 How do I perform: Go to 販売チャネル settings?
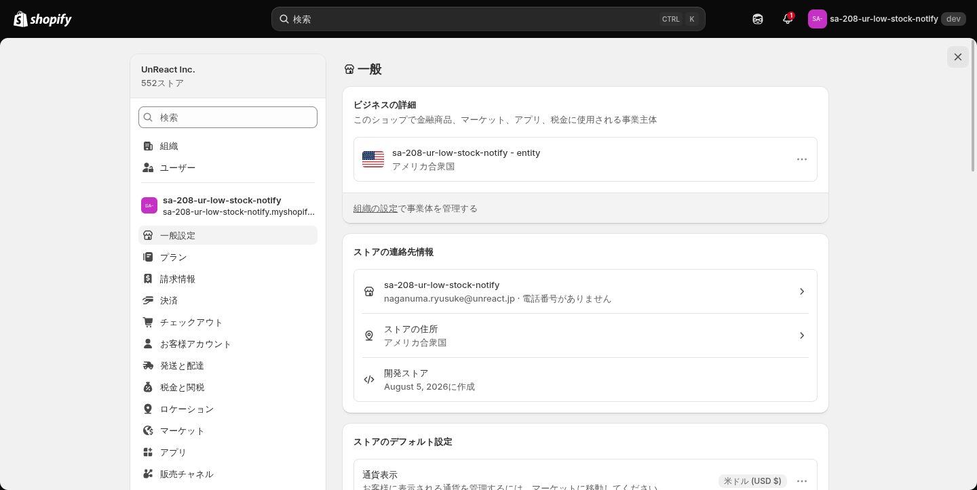228,474
